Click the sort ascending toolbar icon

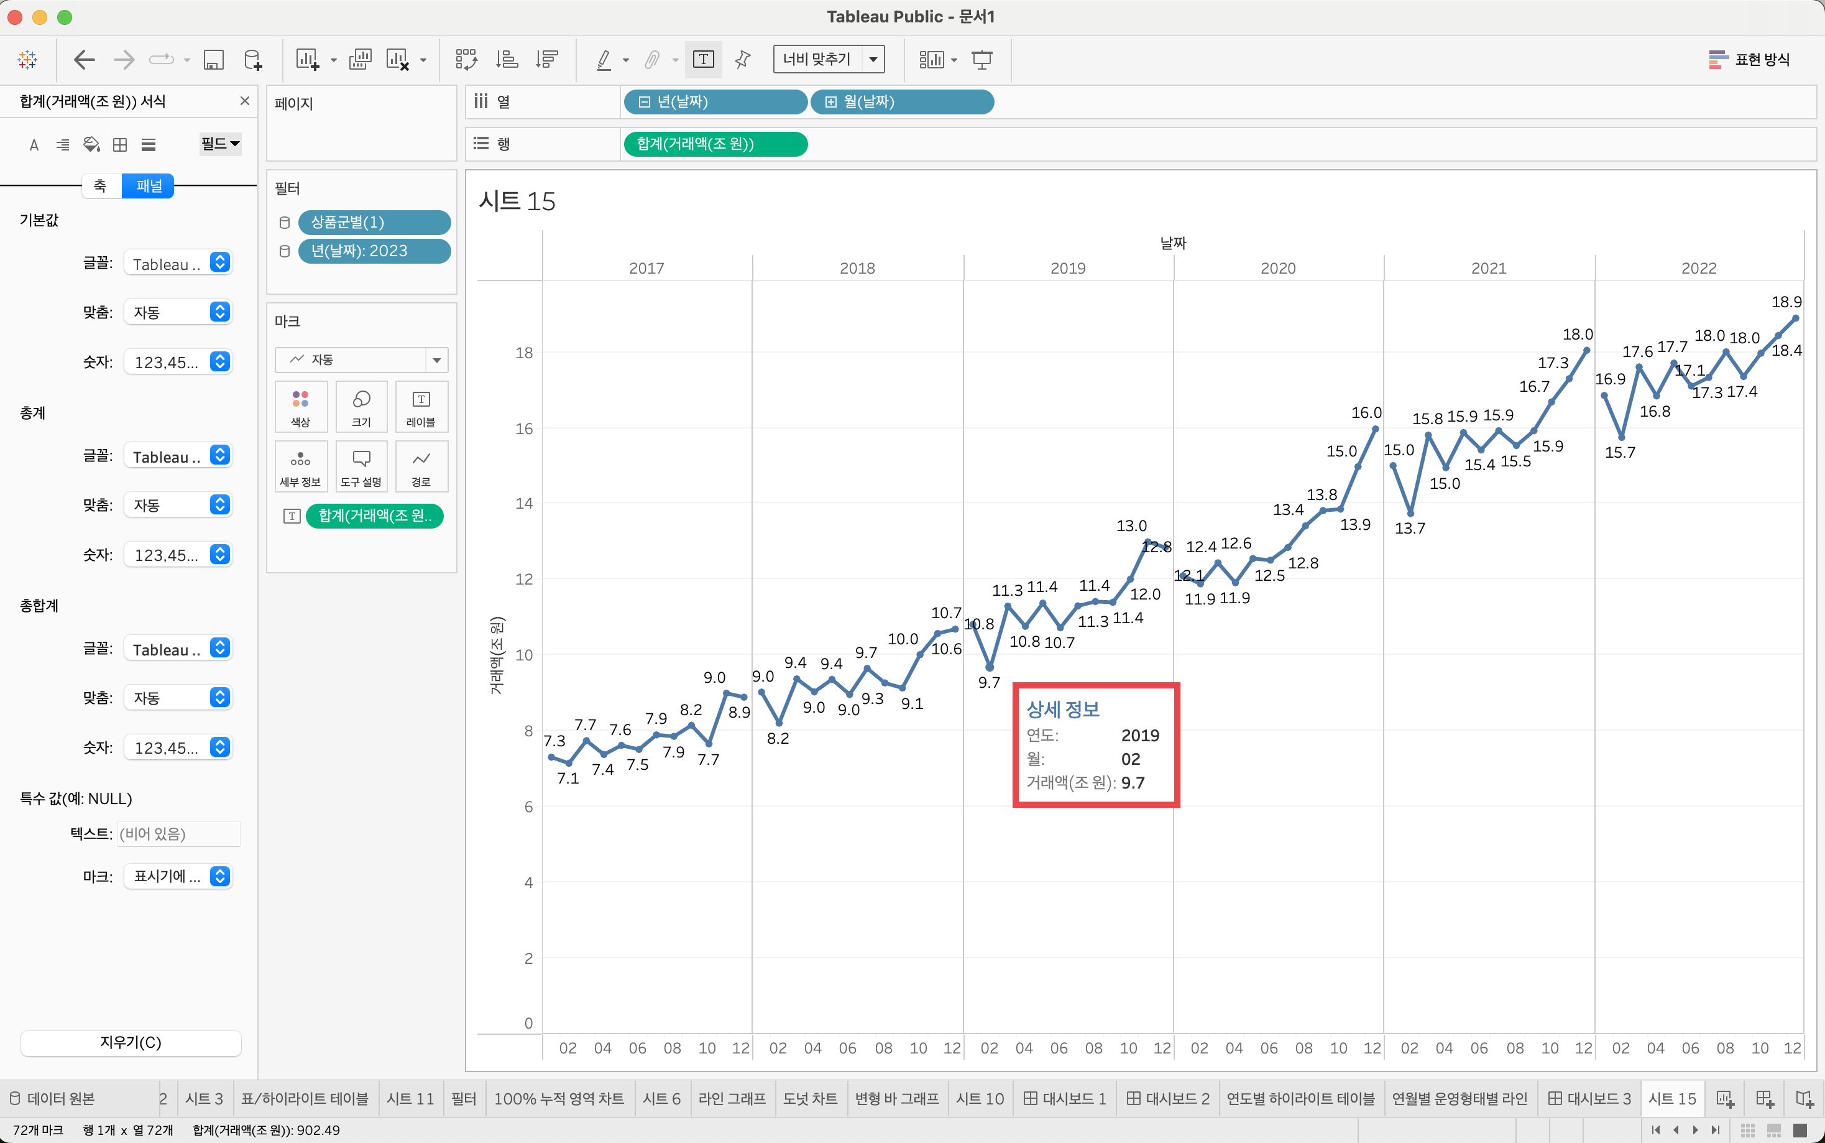[506, 59]
